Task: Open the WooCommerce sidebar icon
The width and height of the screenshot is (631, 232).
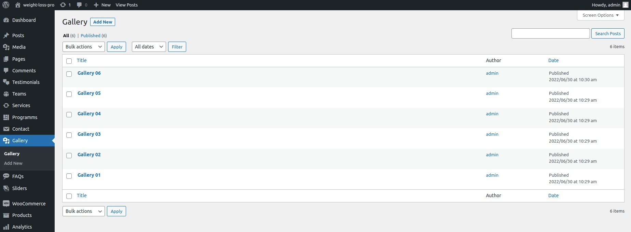Action: pyautogui.click(x=6, y=204)
